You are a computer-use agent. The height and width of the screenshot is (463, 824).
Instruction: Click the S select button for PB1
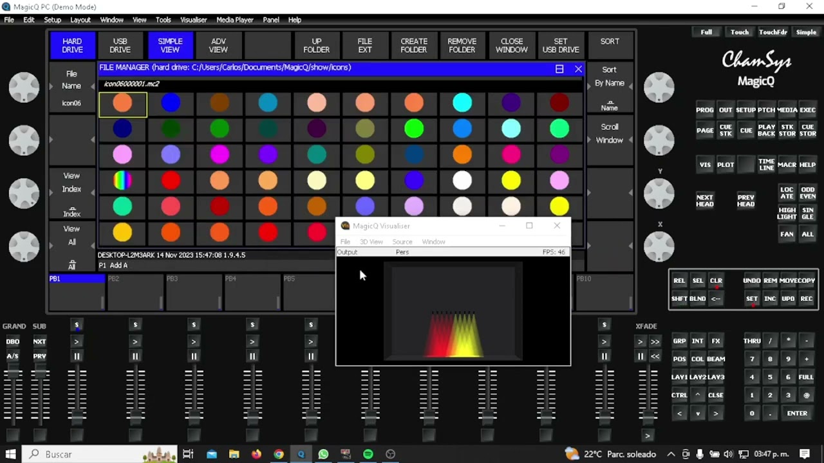pos(77,325)
